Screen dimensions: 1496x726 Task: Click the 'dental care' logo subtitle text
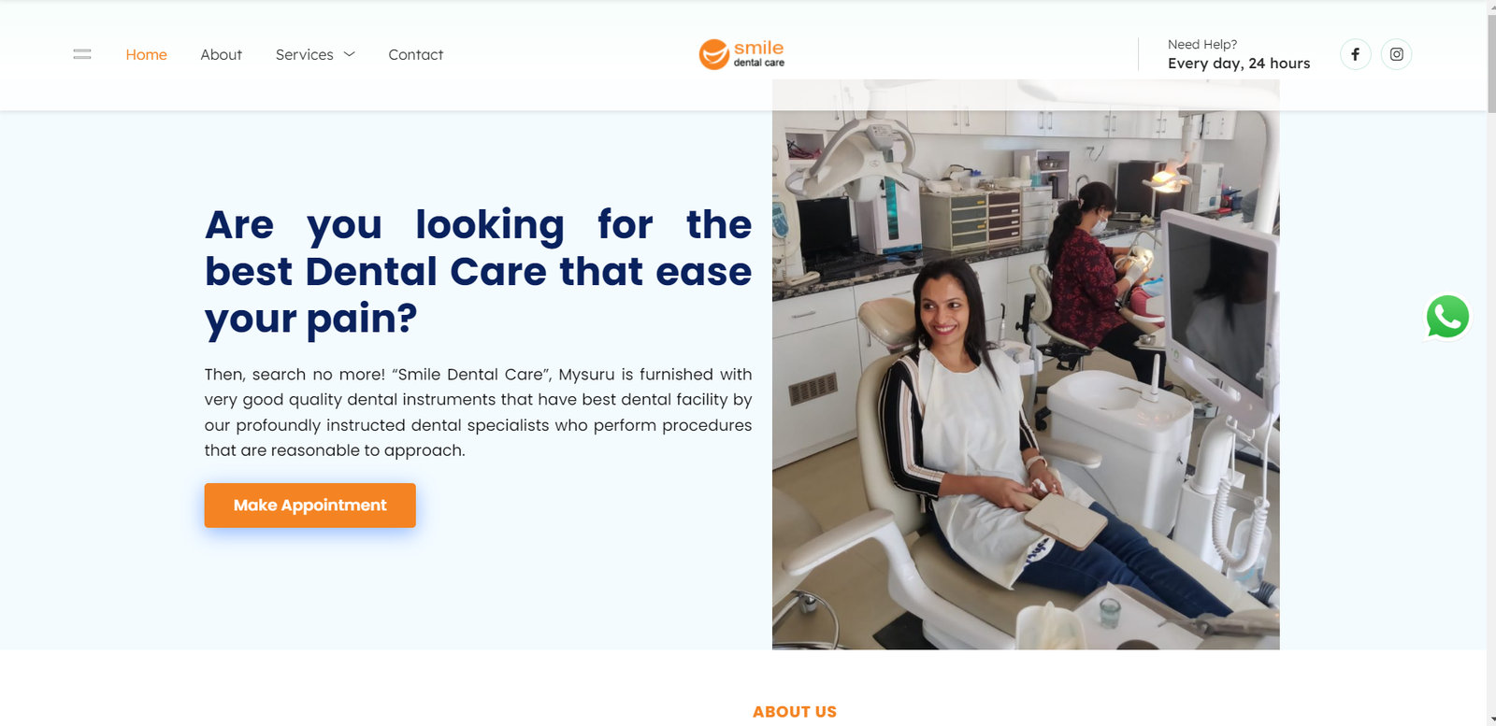coord(759,63)
